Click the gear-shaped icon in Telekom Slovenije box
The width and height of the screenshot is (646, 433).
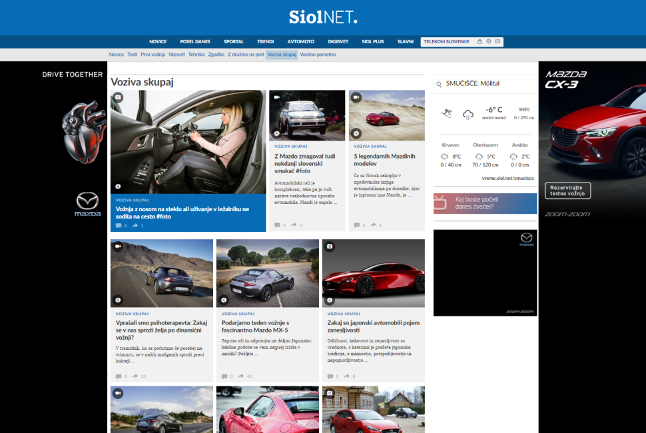click(x=489, y=41)
